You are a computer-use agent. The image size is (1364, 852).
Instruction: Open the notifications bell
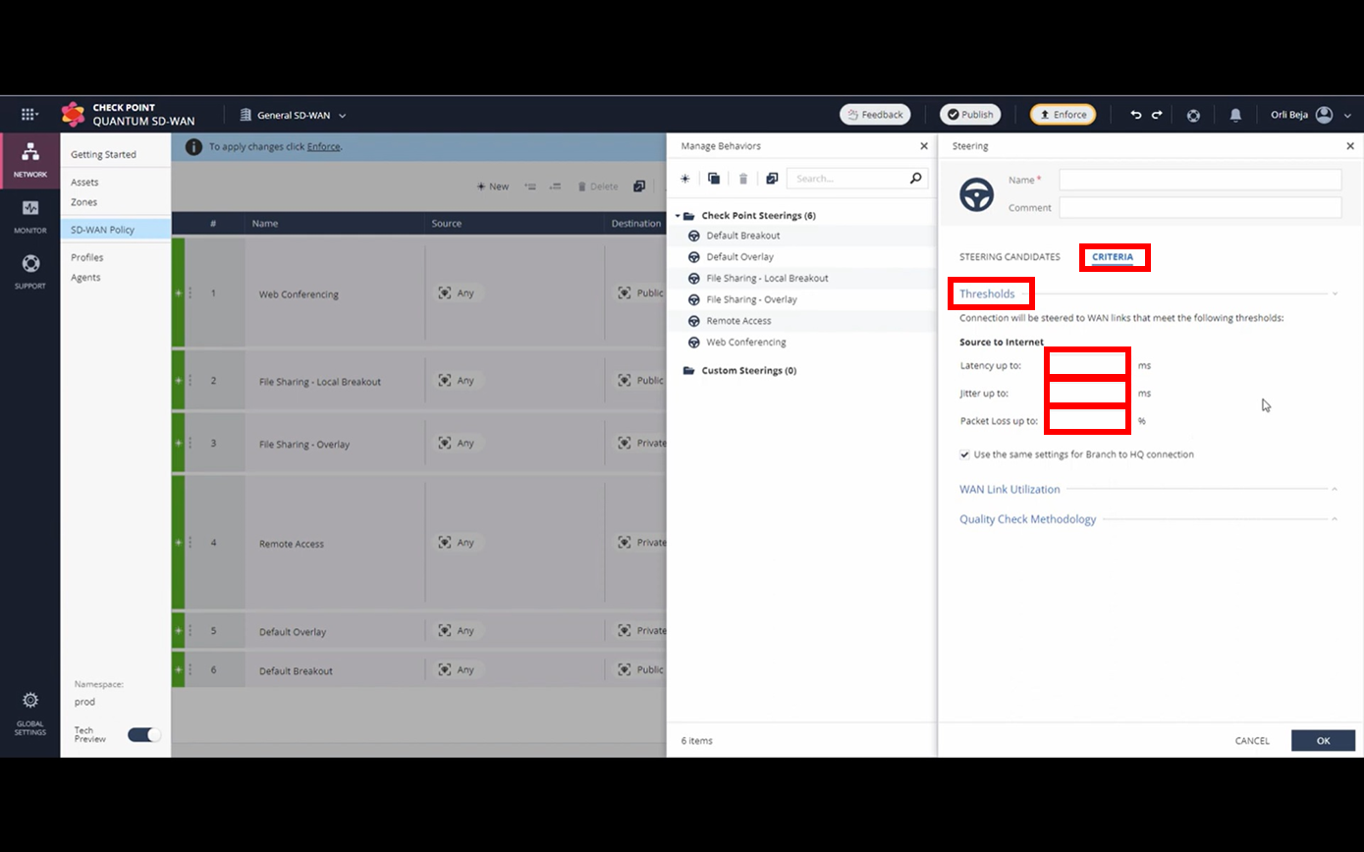(1235, 115)
